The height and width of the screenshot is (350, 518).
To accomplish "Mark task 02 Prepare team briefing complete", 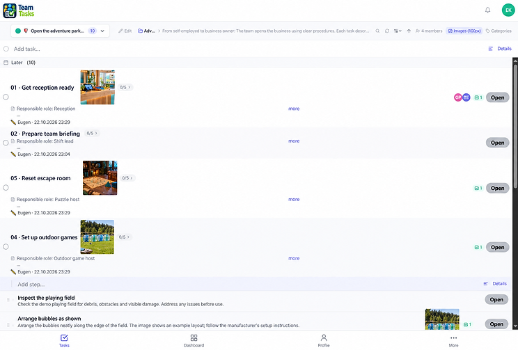I will (6, 143).
